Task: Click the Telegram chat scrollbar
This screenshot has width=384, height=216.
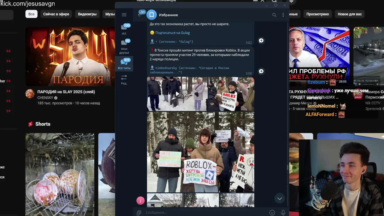Action: 287,167
